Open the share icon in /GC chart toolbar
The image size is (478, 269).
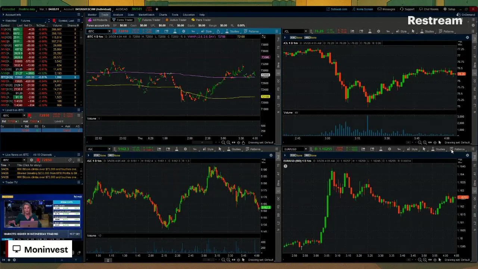pyautogui.click(x=159, y=149)
